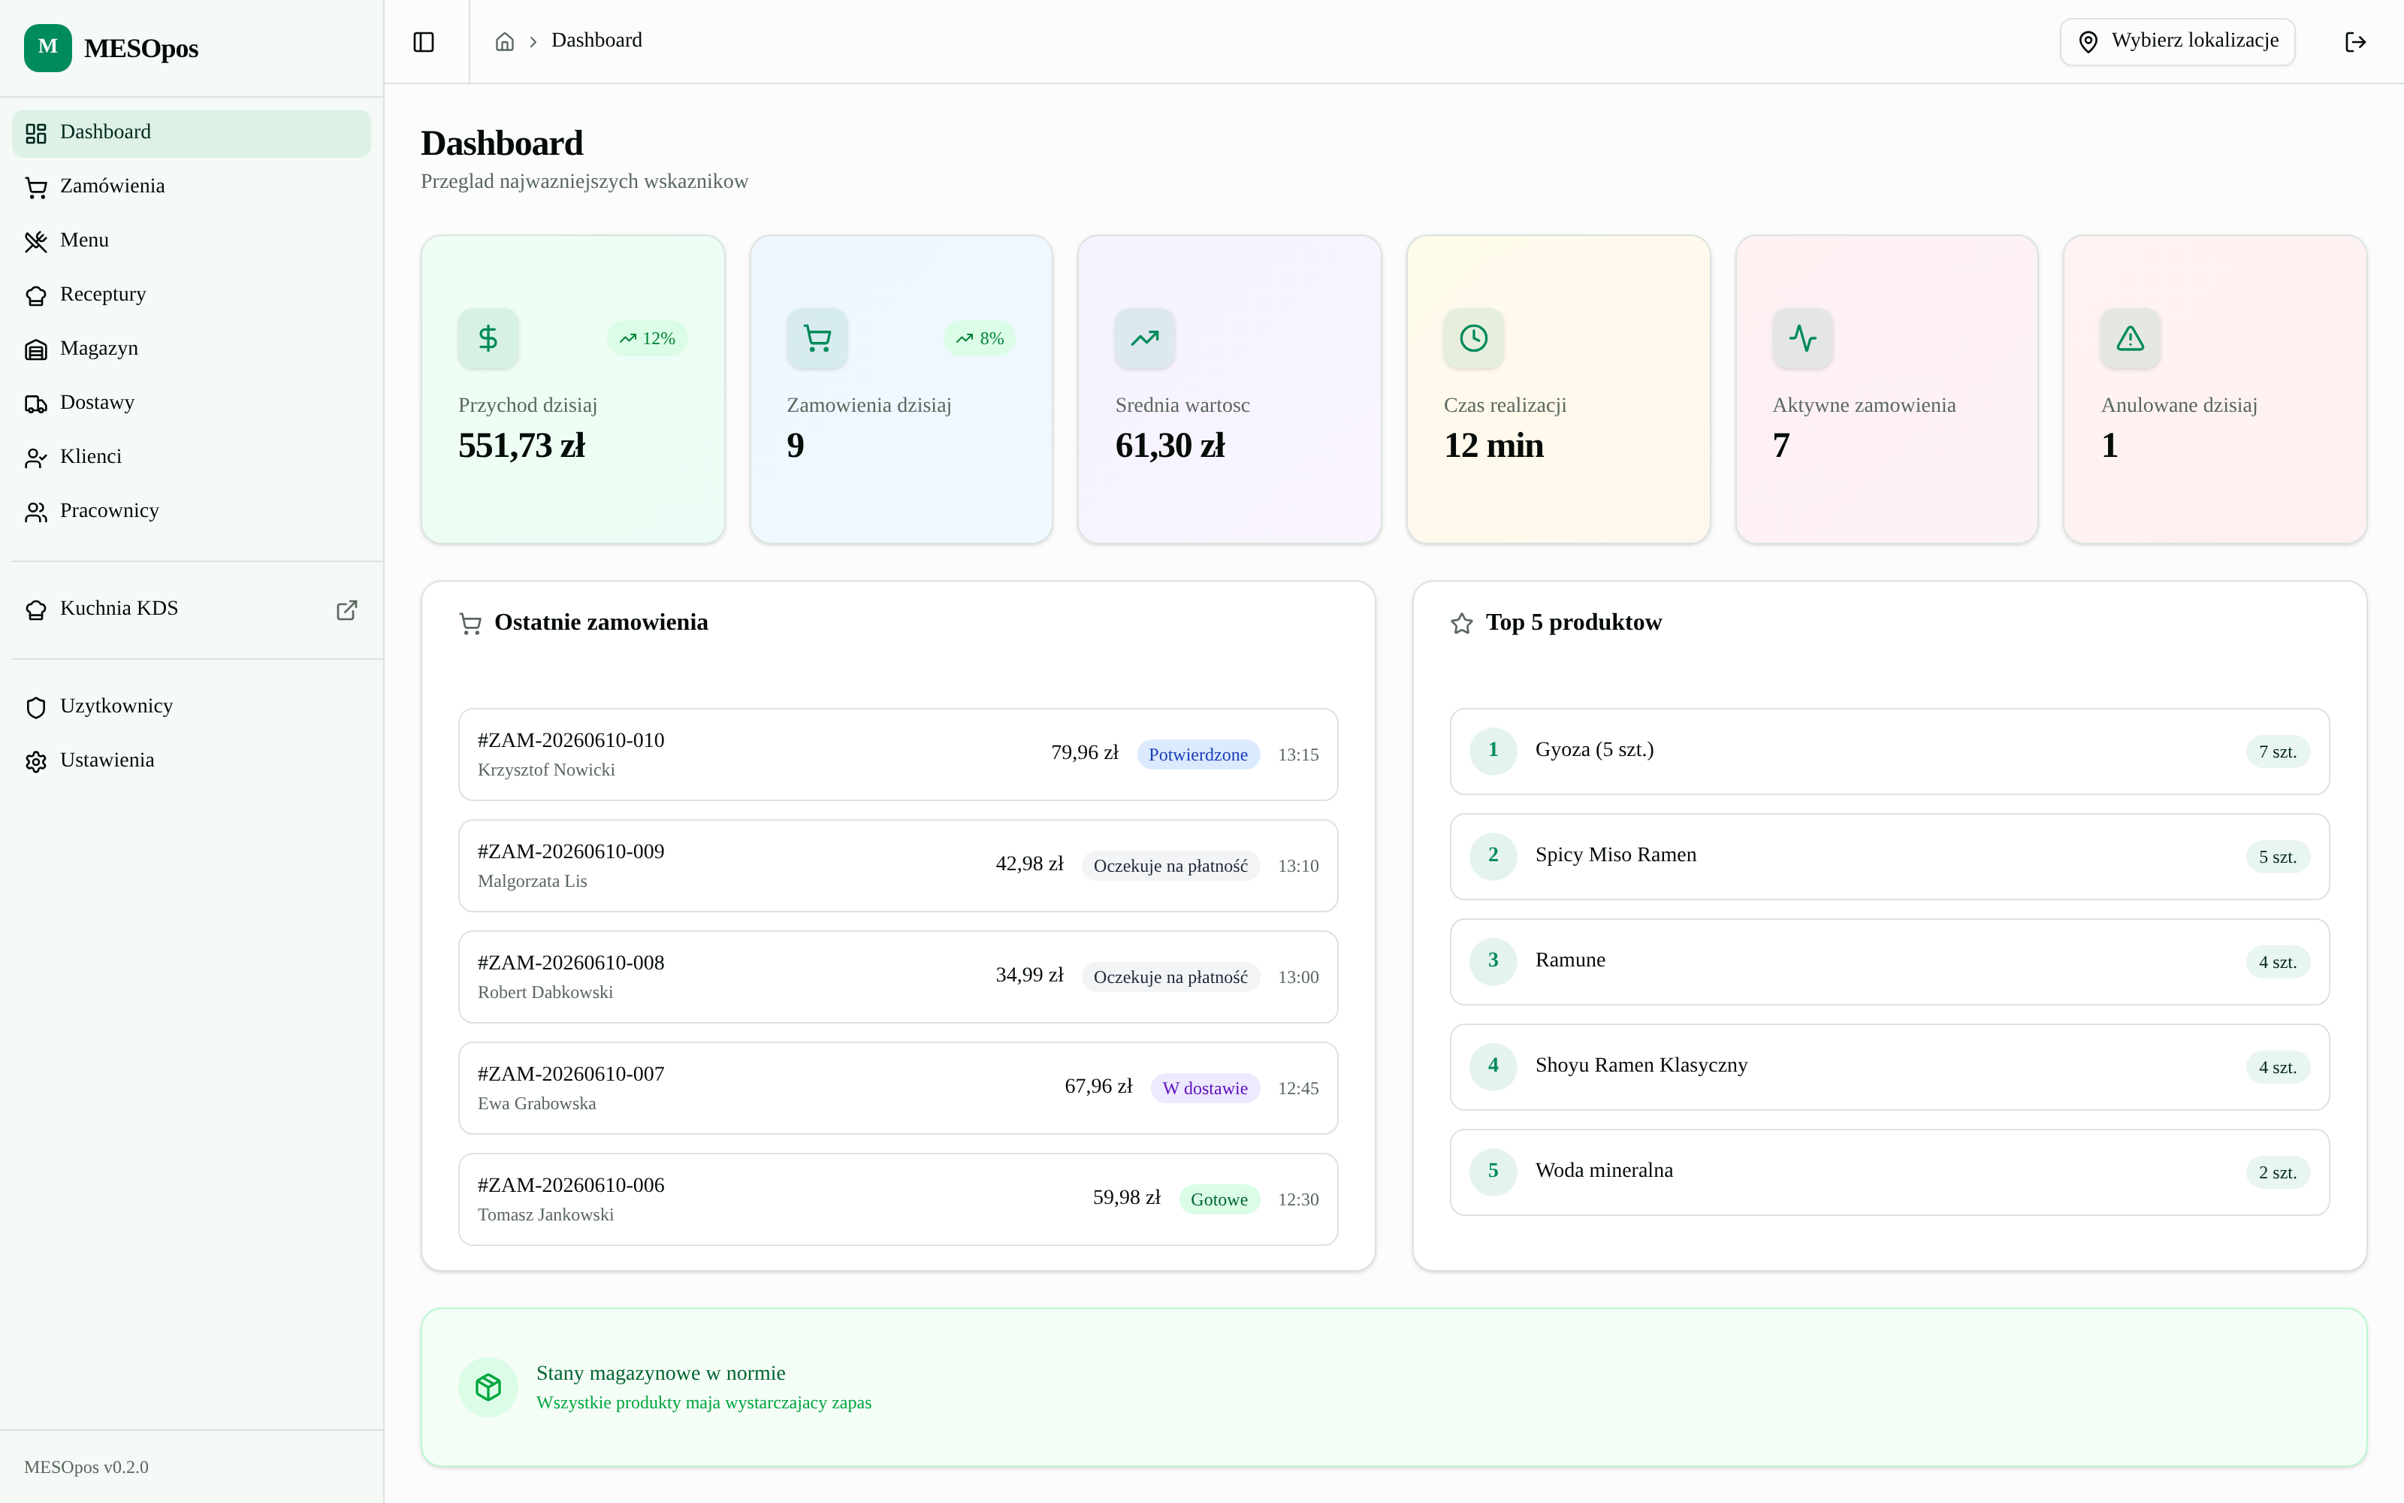This screenshot has height=1503, width=2404.
Task: Click the Potwierdzone status badge
Action: tap(1198, 755)
